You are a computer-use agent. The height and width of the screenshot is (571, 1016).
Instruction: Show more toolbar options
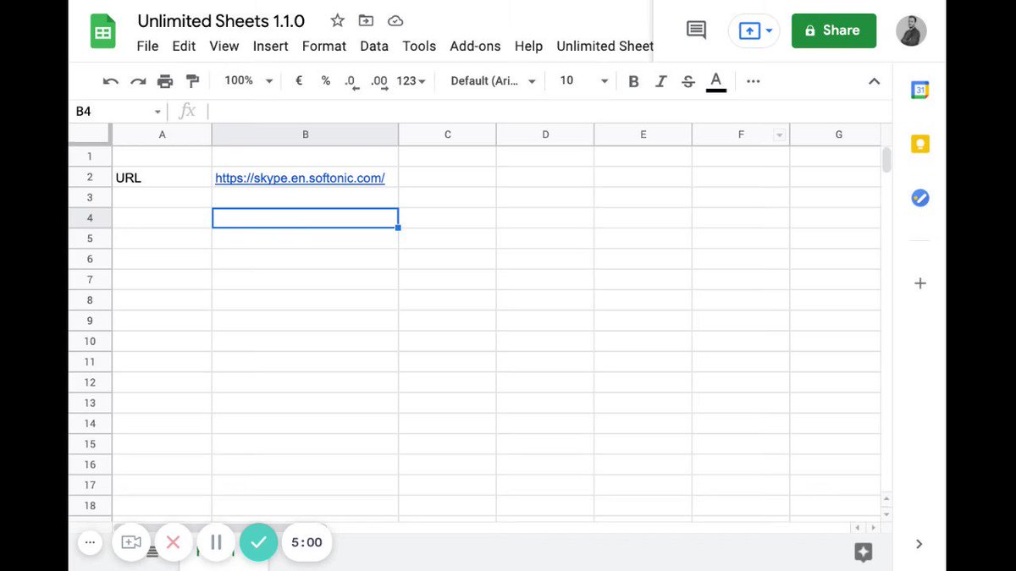(754, 81)
